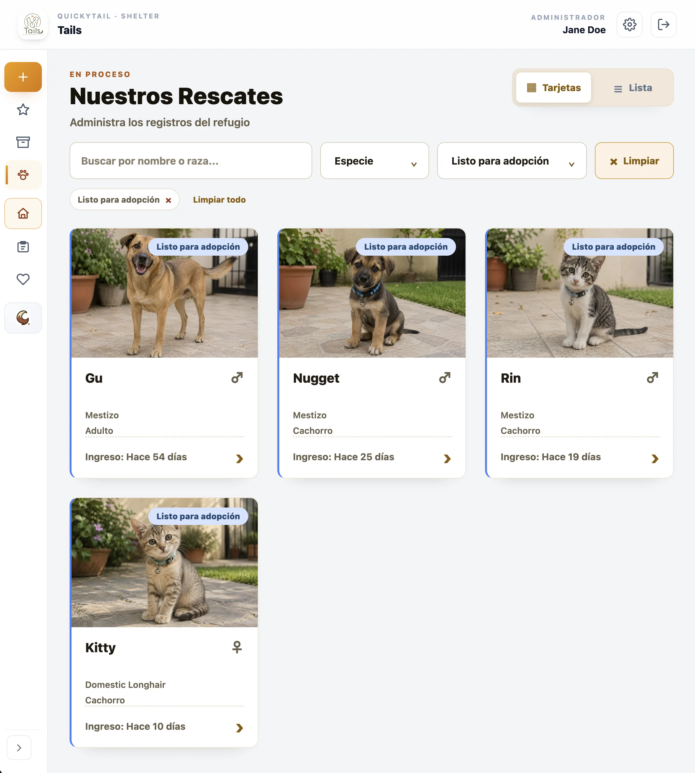Click the male icon on Nugget's card
The image size is (695, 773).
pyautogui.click(x=445, y=378)
